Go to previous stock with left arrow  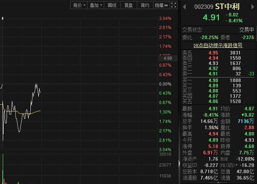pyautogui.click(x=184, y=7)
